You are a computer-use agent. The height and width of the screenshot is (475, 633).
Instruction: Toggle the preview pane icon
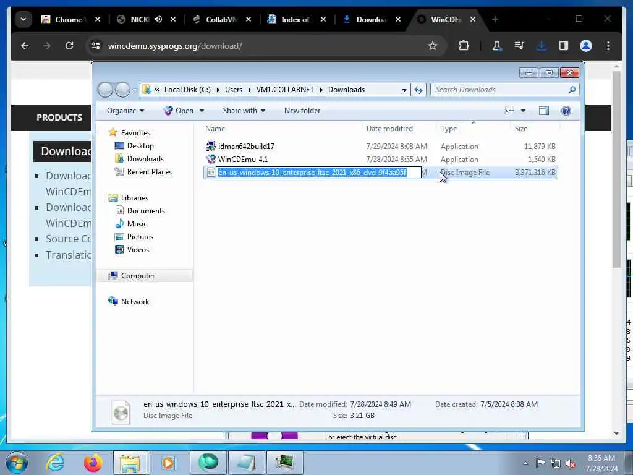pos(544,111)
